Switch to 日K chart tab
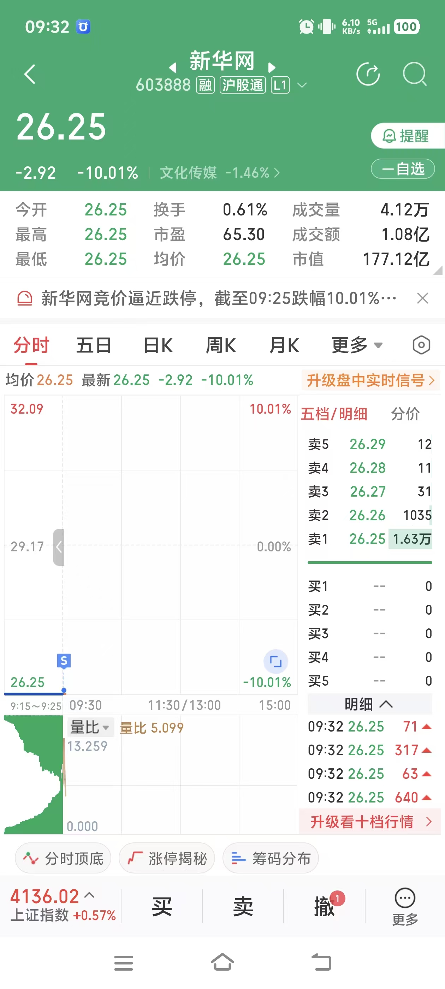The height and width of the screenshot is (989, 445). click(158, 345)
